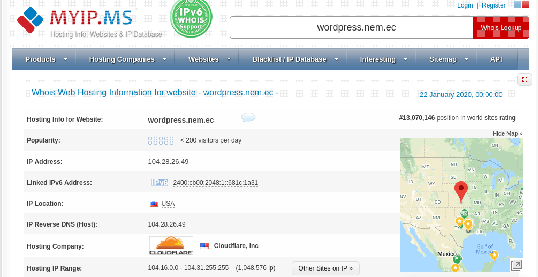Click the red fullscreen expand icon

tap(524, 80)
